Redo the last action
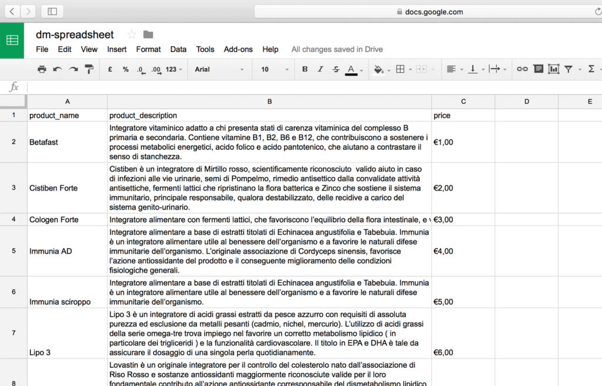 (73, 69)
